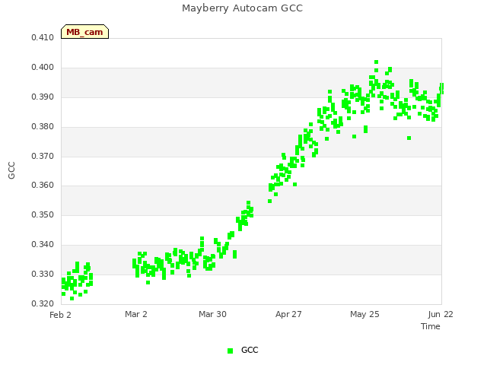The width and height of the screenshot is (487, 365).
Task: Click the y-axis label 0.410
Action: tap(43, 37)
